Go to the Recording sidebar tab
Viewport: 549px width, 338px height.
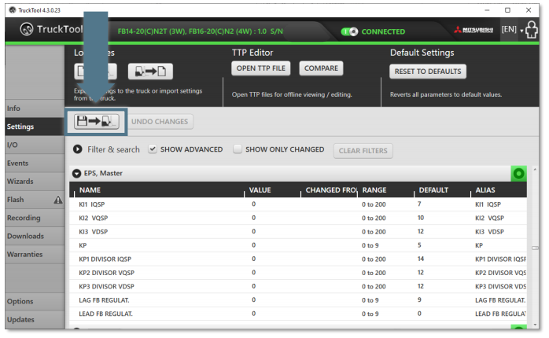(x=24, y=218)
